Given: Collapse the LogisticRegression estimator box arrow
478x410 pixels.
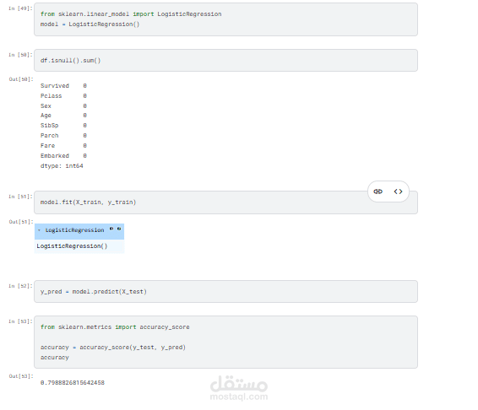Looking at the screenshot, I should pos(39,230).
